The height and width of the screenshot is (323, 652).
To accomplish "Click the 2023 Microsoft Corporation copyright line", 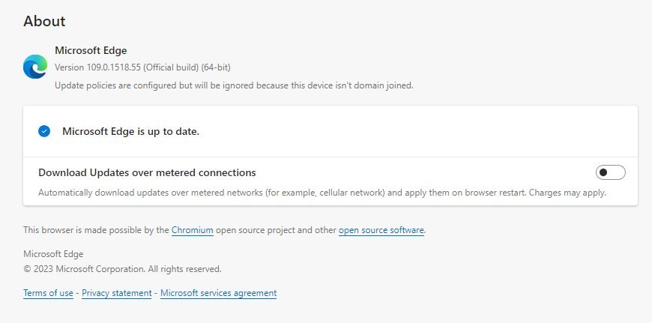I will tap(122, 268).
